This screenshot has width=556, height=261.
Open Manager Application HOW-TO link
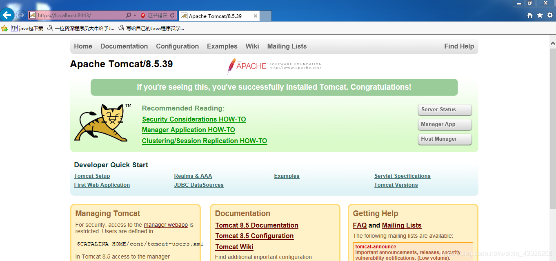click(x=188, y=130)
